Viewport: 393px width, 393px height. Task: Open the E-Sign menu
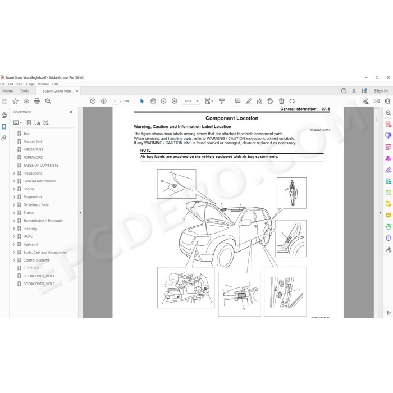[30, 84]
